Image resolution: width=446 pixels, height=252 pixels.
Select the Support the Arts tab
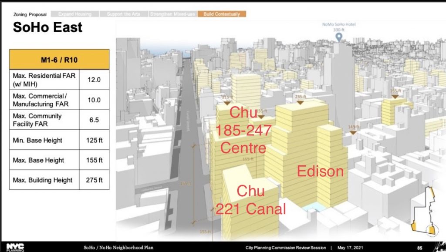123,14
